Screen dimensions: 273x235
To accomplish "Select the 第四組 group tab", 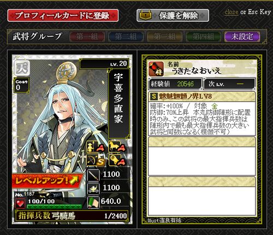I will coord(203,37).
